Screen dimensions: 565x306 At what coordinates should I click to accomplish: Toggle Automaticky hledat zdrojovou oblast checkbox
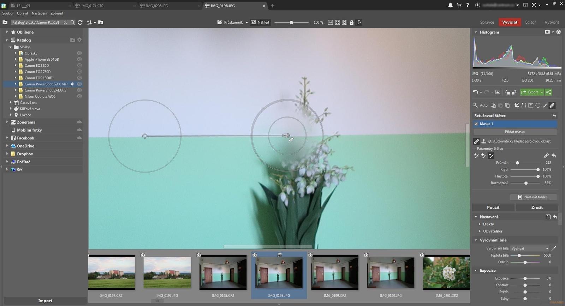coord(490,141)
